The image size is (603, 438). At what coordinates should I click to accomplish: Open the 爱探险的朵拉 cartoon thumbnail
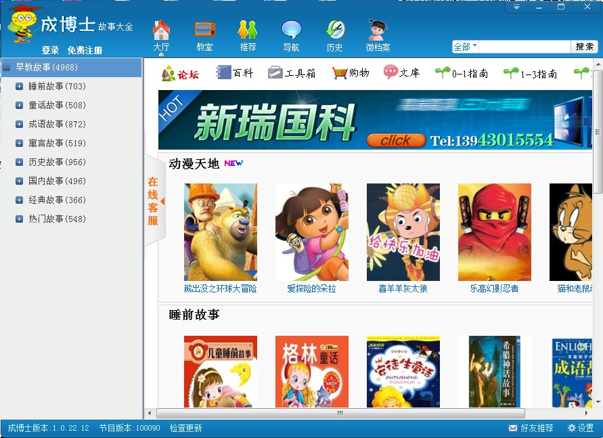(311, 232)
